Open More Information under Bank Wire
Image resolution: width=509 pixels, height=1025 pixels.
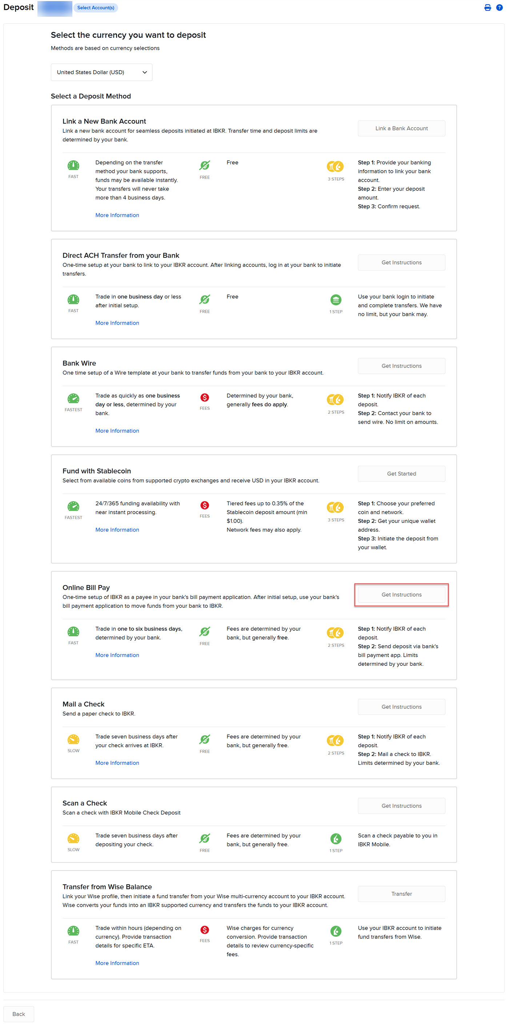click(117, 431)
